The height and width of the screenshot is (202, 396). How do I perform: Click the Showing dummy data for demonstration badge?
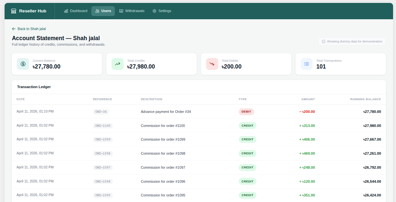(x=352, y=41)
